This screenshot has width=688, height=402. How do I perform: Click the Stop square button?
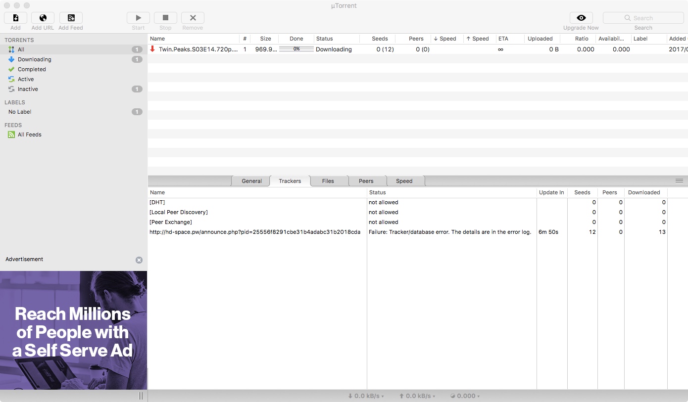pyautogui.click(x=166, y=18)
